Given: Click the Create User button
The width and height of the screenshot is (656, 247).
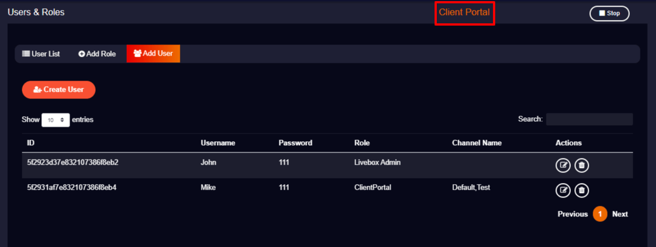Looking at the screenshot, I should (x=58, y=90).
